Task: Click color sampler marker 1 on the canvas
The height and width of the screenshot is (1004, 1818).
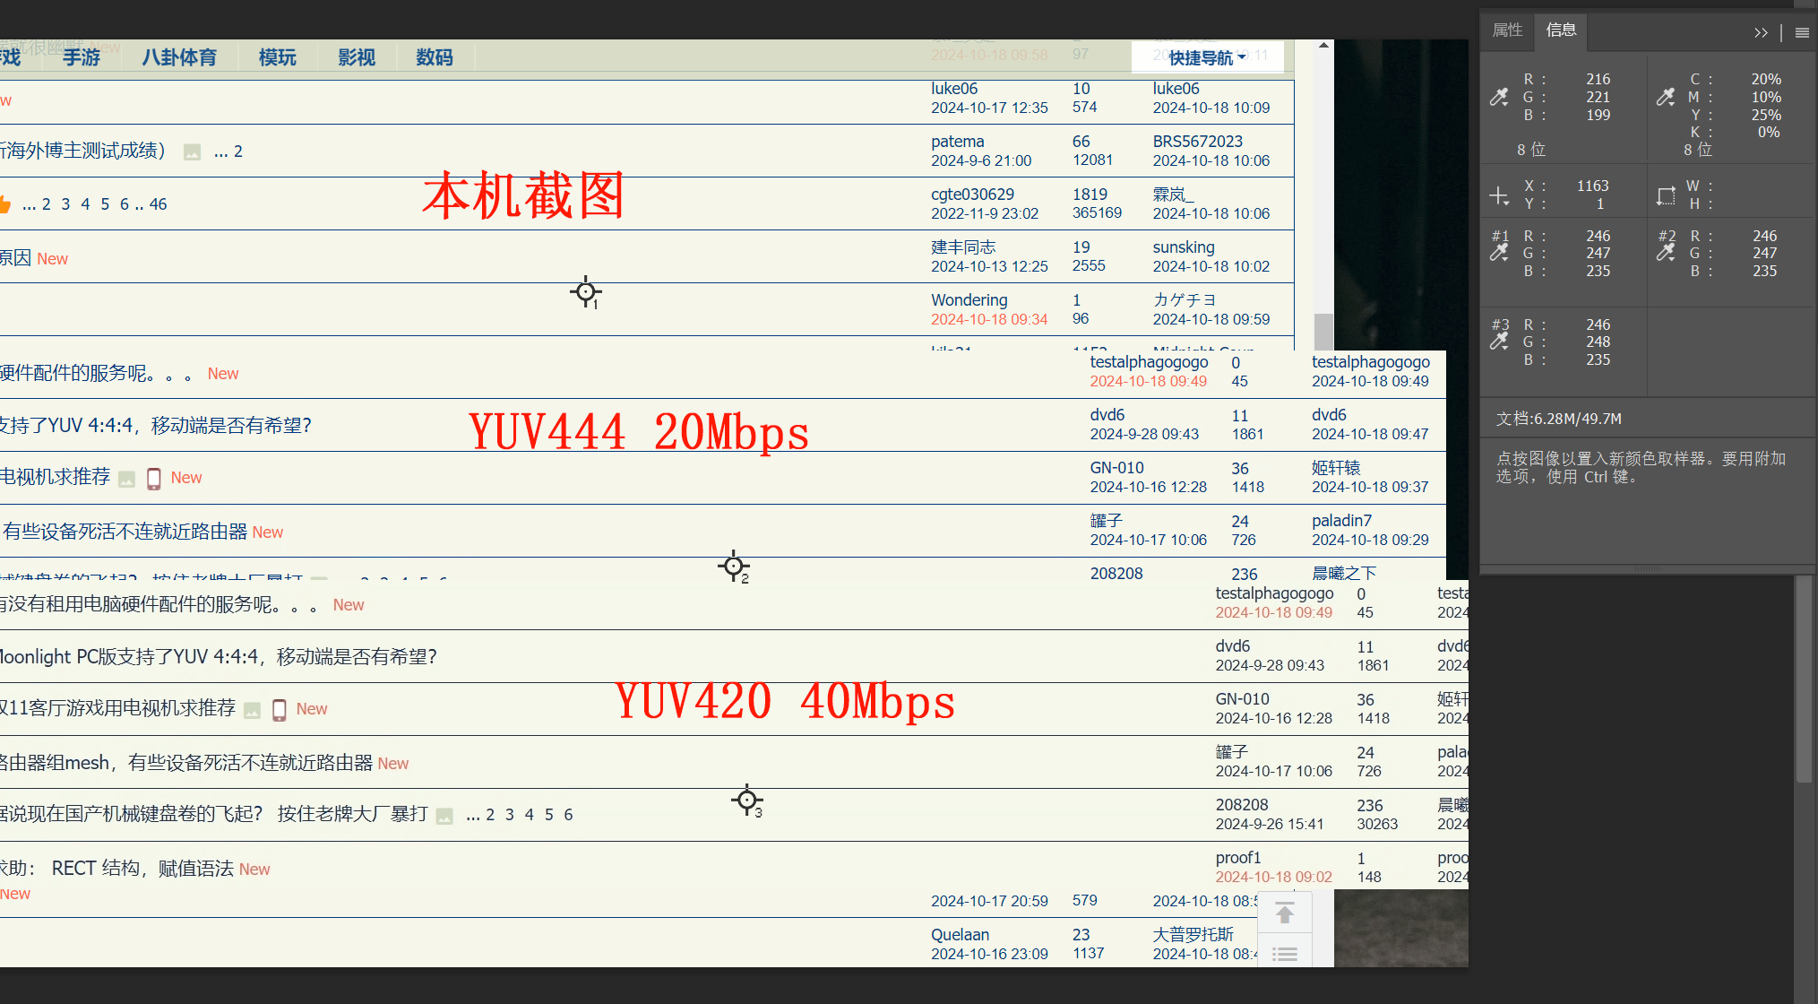Action: coord(586,292)
